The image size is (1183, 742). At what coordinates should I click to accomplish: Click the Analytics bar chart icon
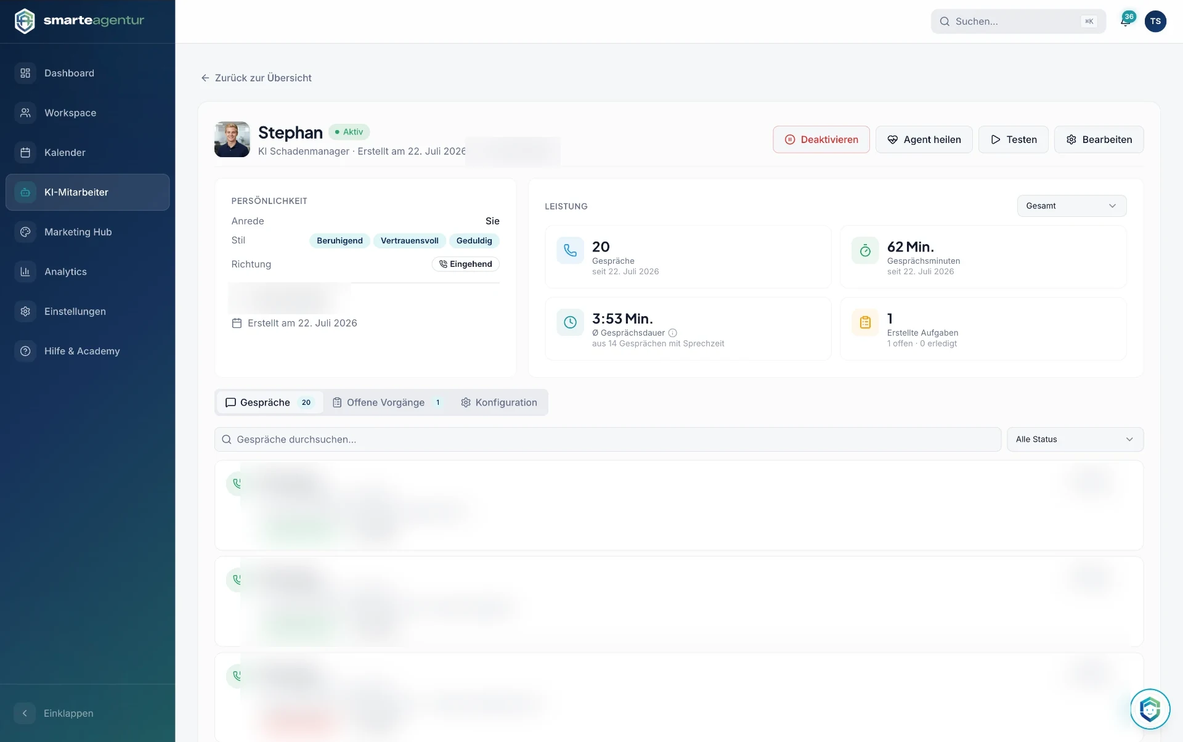tap(25, 272)
